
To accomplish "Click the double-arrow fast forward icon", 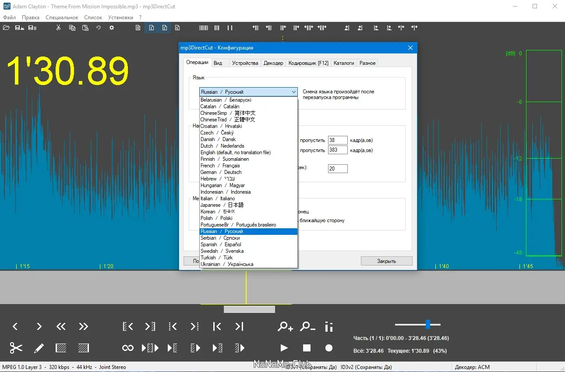I will (x=83, y=326).
